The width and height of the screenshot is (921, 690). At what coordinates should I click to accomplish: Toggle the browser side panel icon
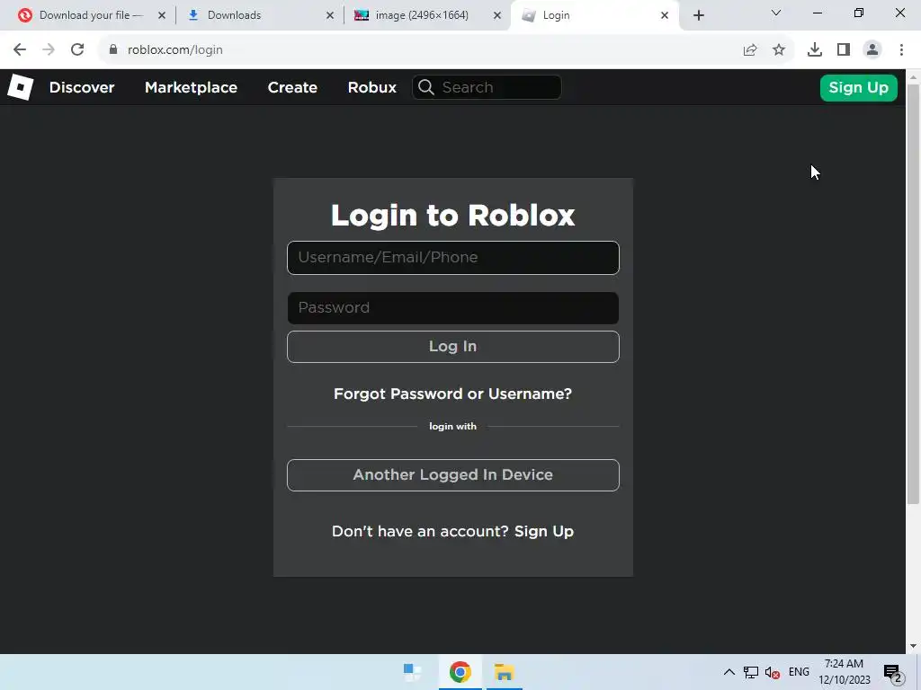coord(844,50)
